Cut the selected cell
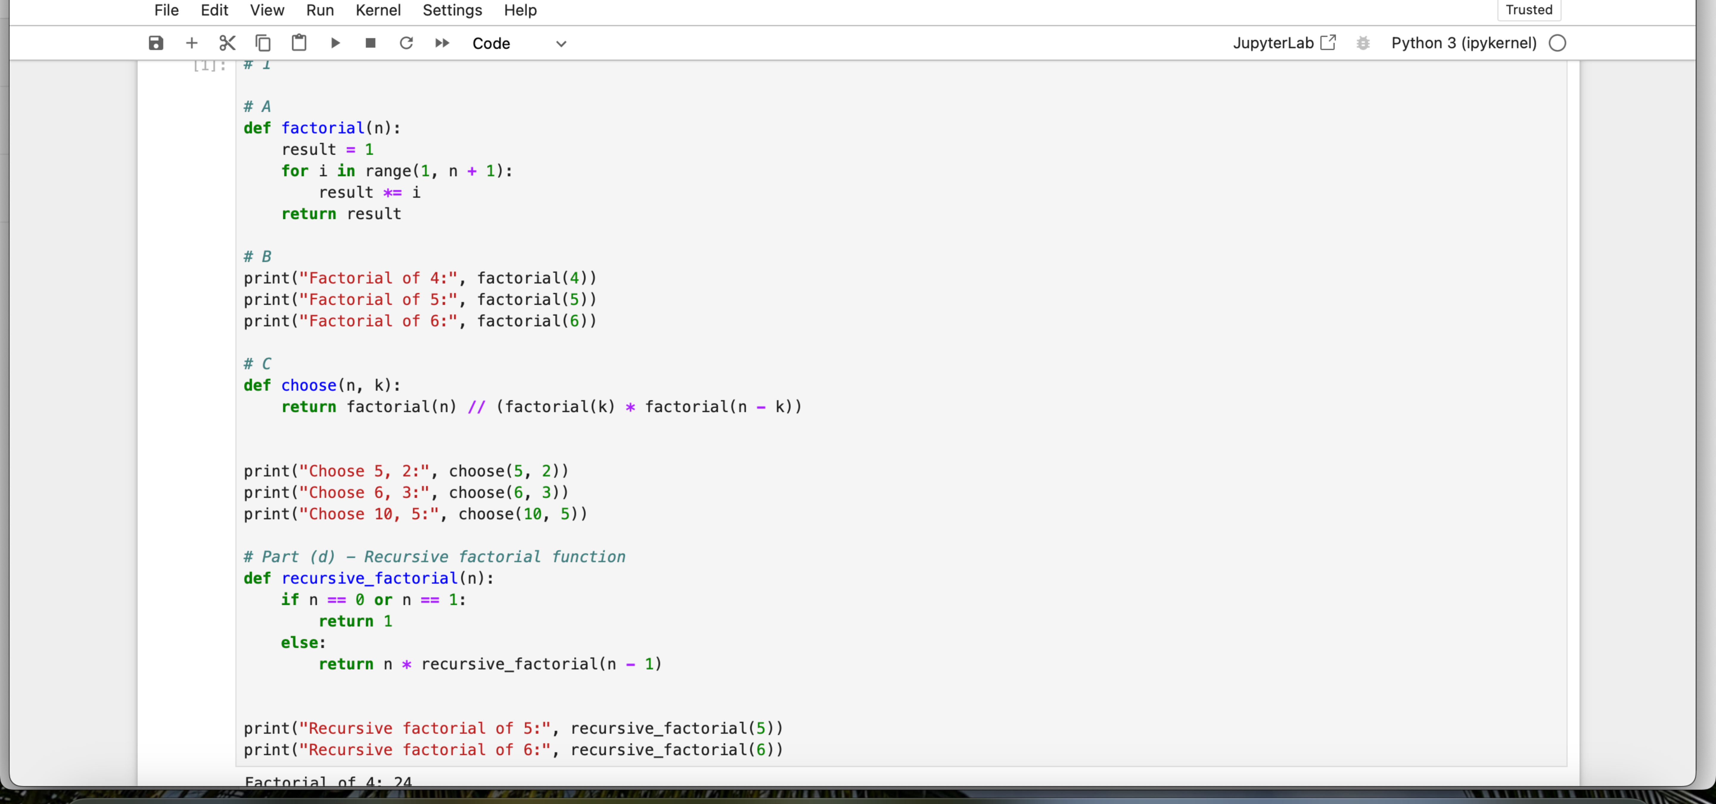The height and width of the screenshot is (804, 1716). tap(227, 43)
